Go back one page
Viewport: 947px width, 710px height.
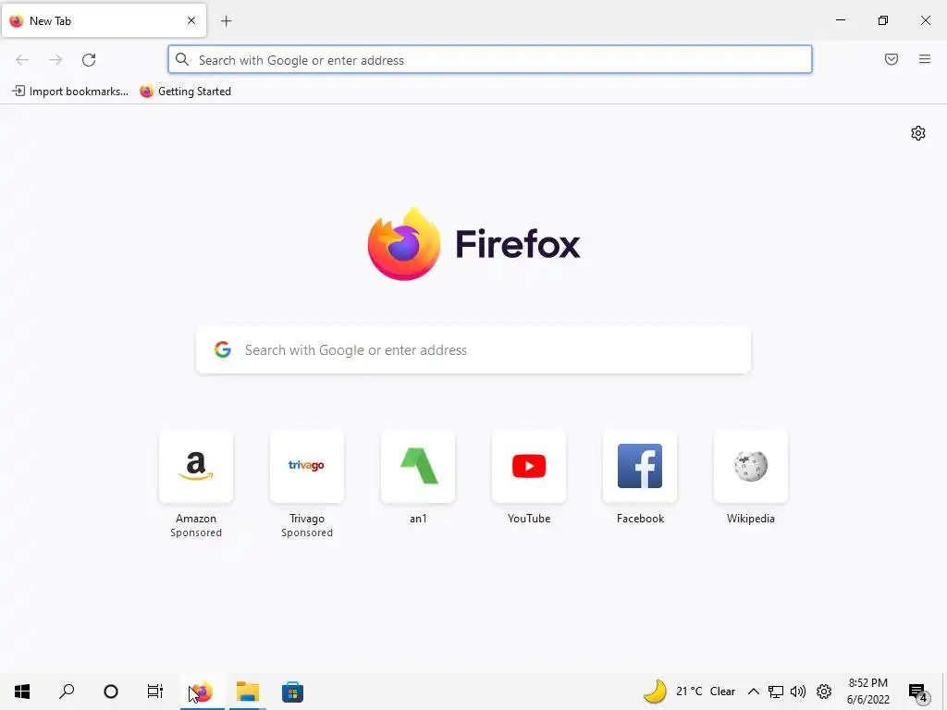(22, 60)
